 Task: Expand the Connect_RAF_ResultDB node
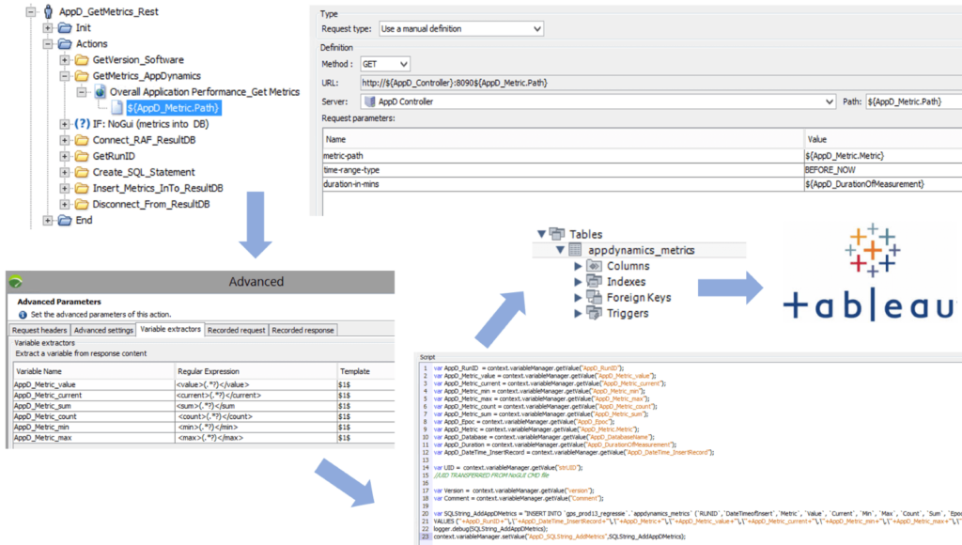tap(65, 140)
